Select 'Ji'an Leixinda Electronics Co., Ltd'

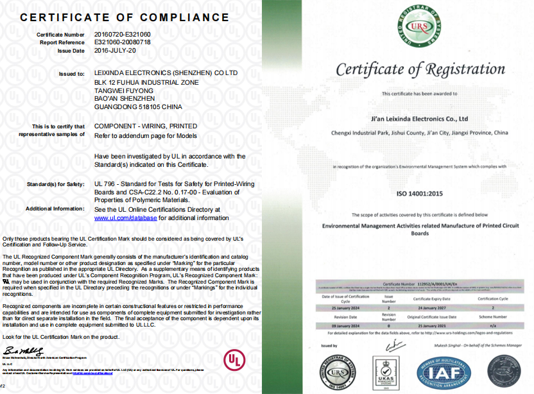tap(419, 119)
